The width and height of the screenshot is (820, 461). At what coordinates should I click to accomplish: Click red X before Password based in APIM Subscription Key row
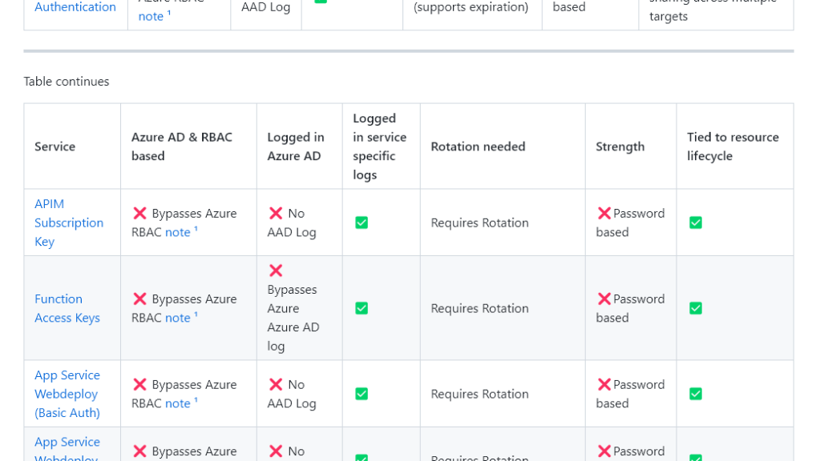[604, 214]
